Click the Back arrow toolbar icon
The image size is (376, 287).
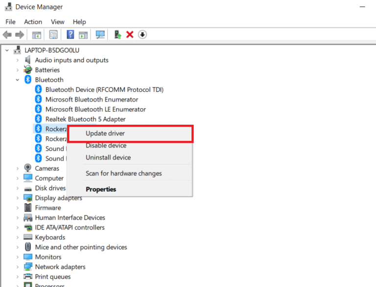(7, 35)
